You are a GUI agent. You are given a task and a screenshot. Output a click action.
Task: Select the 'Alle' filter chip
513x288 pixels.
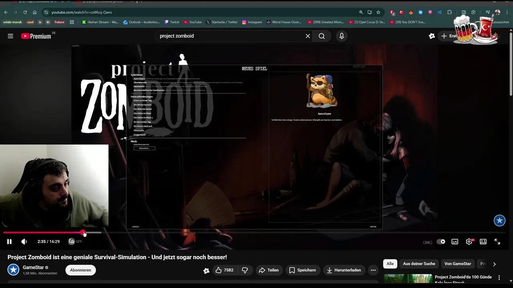pyautogui.click(x=390, y=264)
